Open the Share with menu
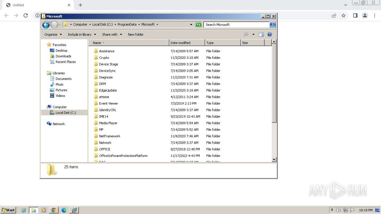 112,34
